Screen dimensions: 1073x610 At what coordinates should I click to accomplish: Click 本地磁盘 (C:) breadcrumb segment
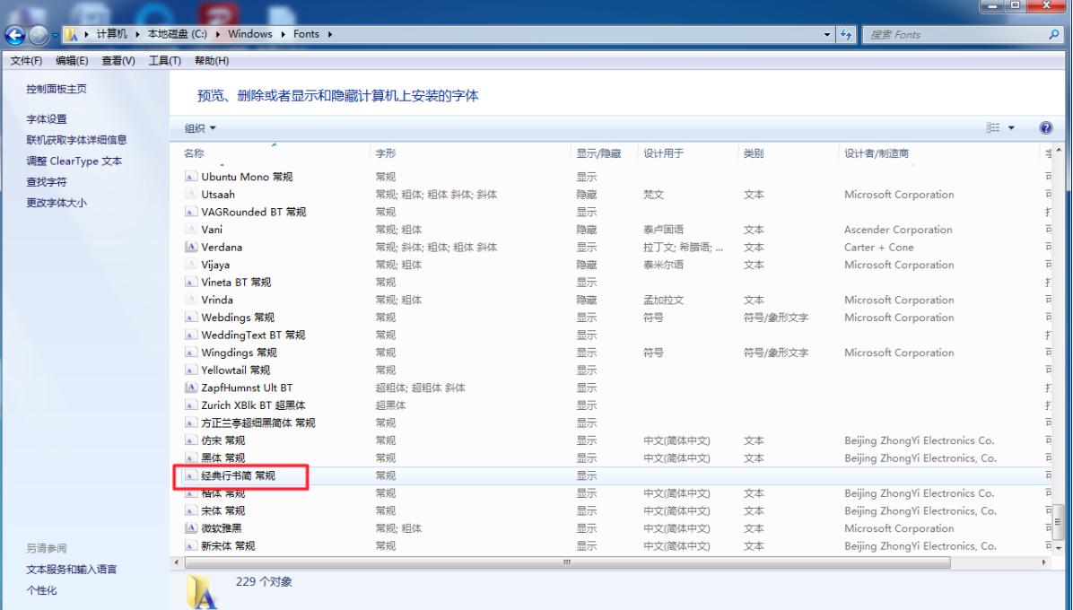click(178, 33)
